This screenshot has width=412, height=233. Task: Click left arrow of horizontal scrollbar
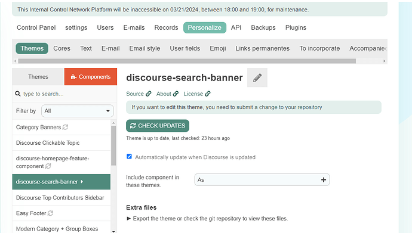pyautogui.click(x=15, y=61)
